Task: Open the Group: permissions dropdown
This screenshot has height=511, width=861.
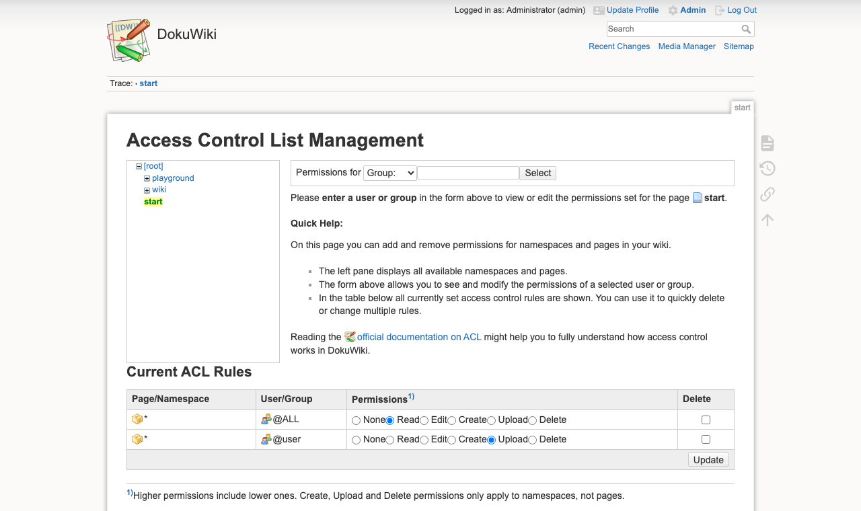Action: (x=390, y=173)
